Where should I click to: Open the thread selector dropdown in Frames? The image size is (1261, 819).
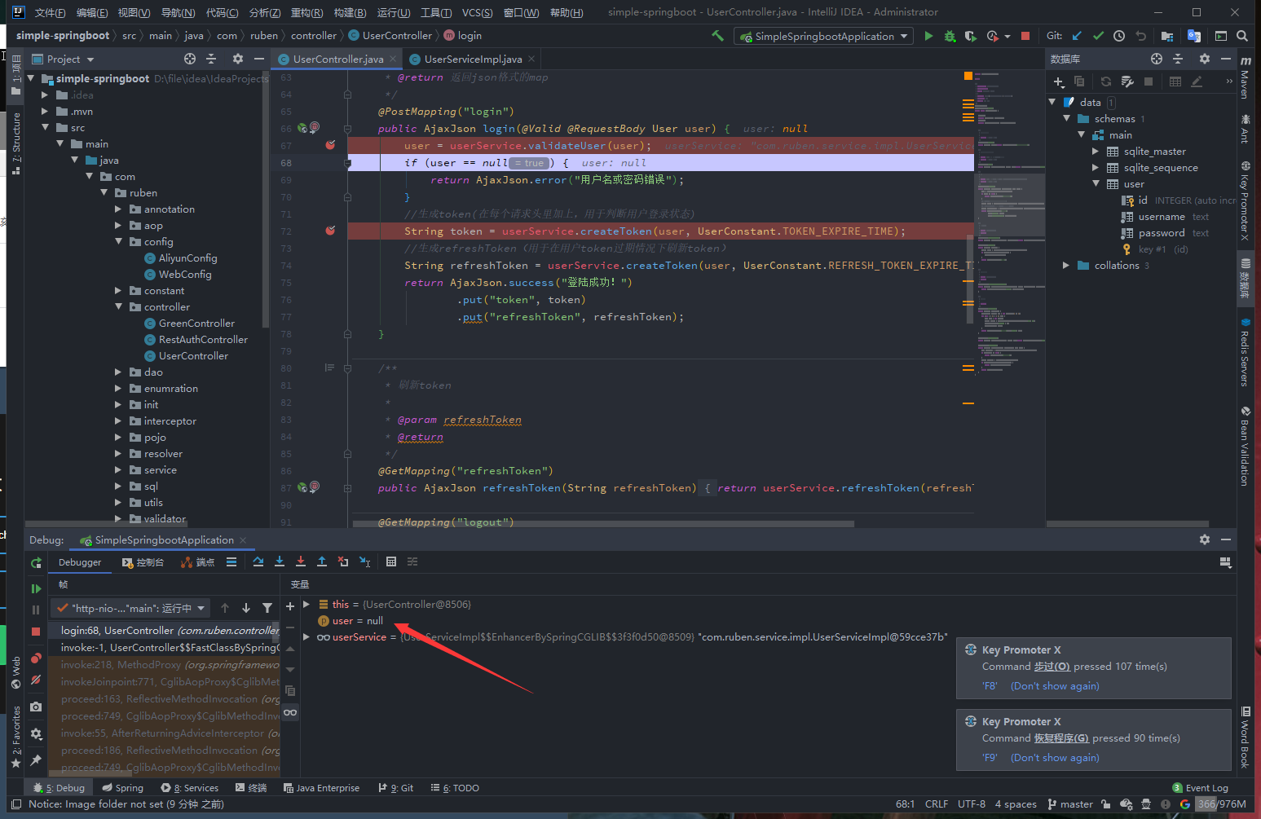130,608
